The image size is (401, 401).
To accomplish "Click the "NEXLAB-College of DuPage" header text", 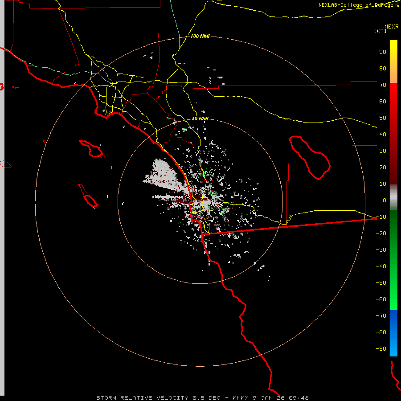I will [x=356, y=5].
